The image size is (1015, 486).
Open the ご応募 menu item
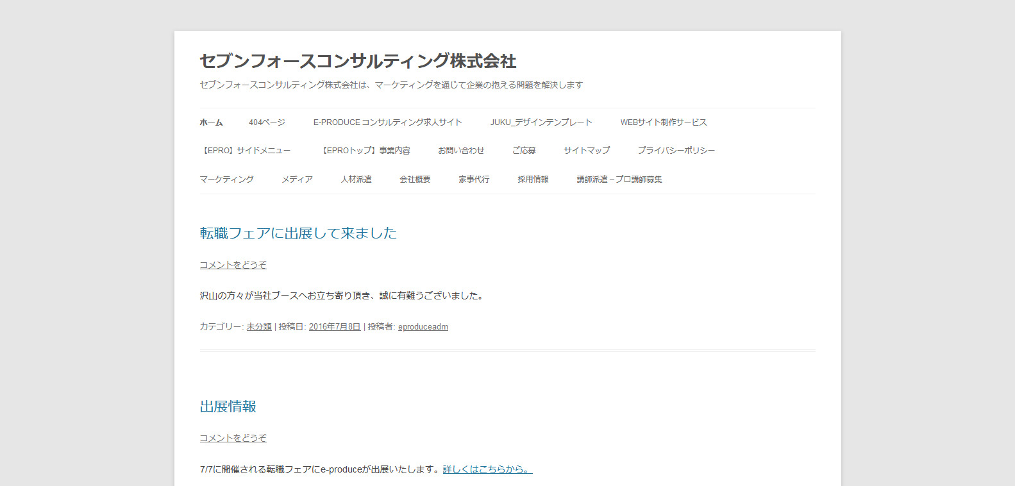click(x=524, y=151)
